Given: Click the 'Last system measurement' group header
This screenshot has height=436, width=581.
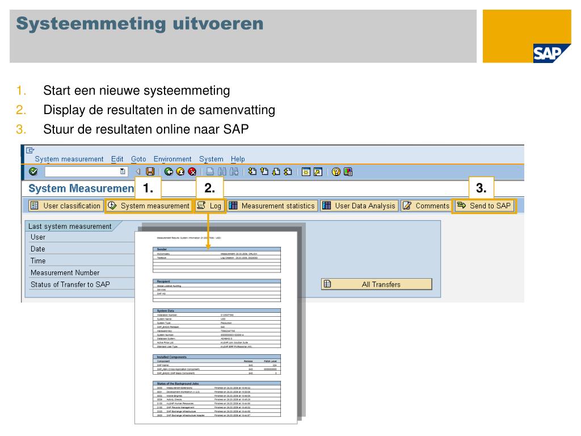Looking at the screenshot, I should click(71, 226).
